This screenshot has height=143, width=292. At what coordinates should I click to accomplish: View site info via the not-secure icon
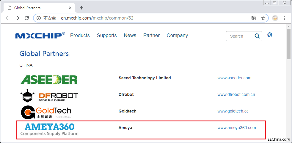point(39,18)
